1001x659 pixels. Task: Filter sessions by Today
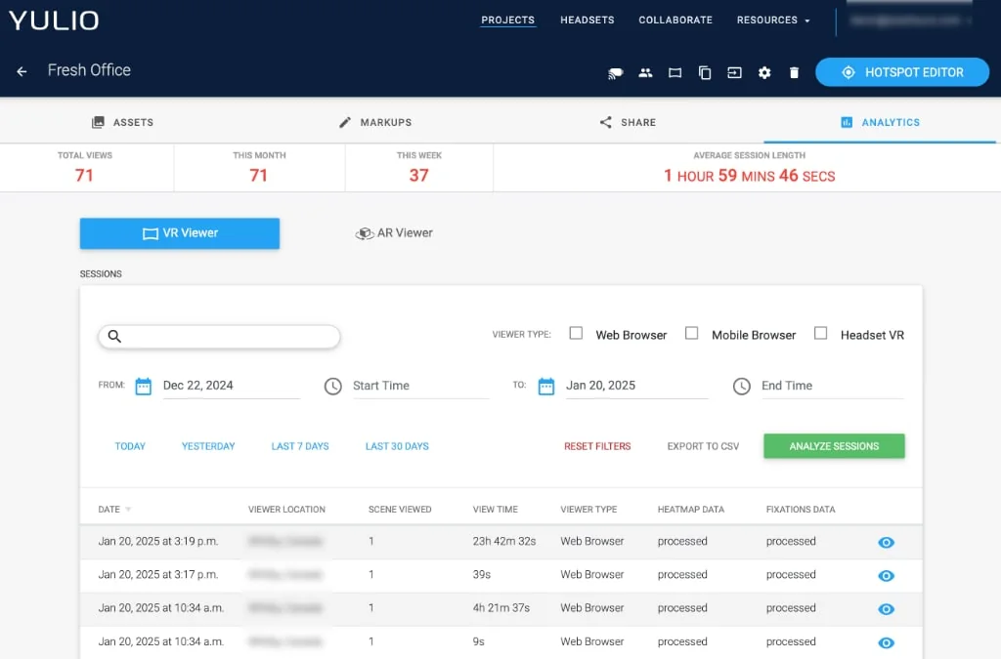130,446
